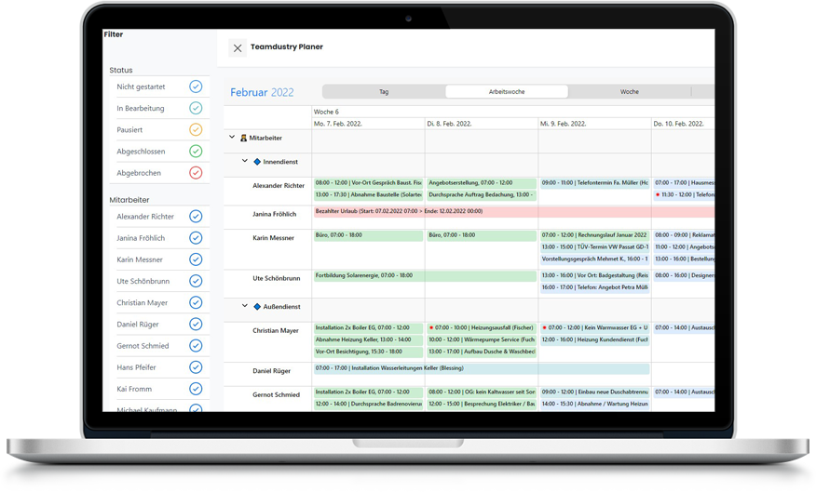Open Durchsprache Auftrag Bedachung appointment

[x=482, y=194]
